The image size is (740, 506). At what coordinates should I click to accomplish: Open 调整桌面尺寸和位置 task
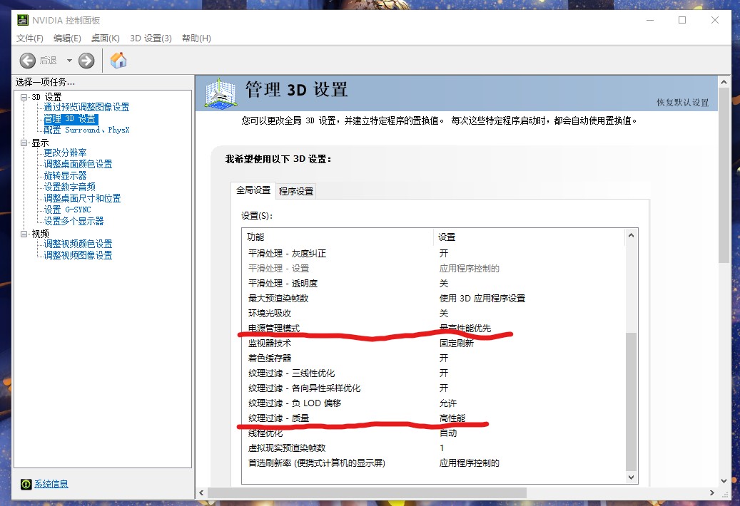click(82, 198)
